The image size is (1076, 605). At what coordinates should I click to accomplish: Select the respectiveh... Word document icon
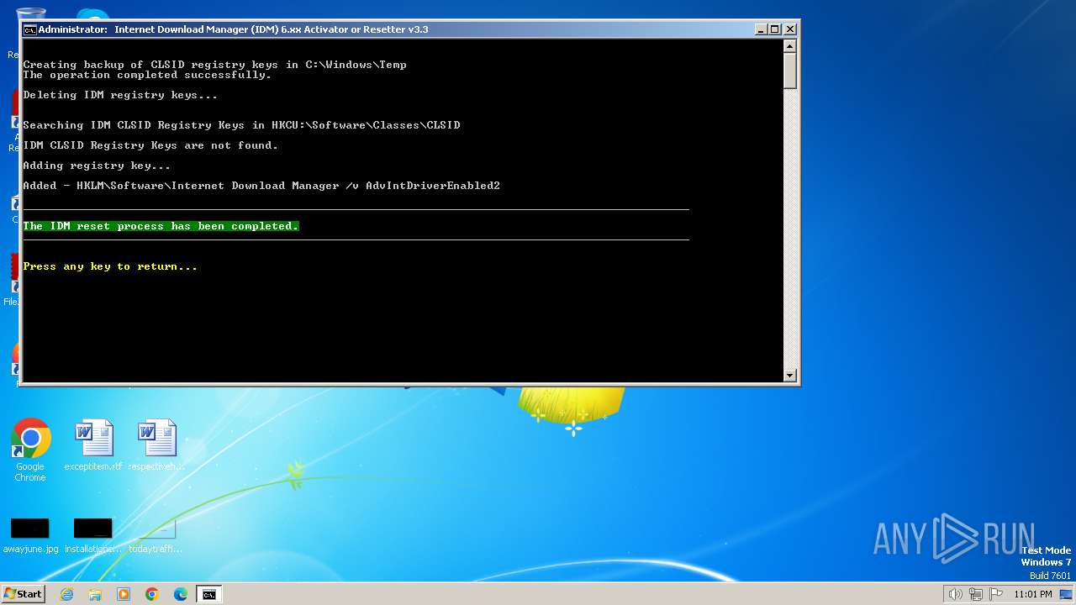(156, 445)
